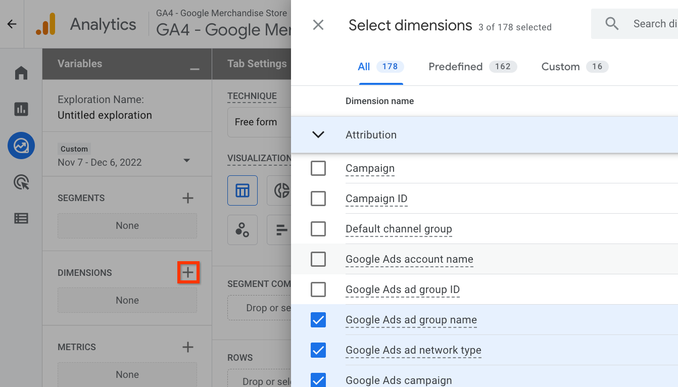Screen dimensions: 678x387
Task: Edit the Untitled exploration name
Action: 105,115
